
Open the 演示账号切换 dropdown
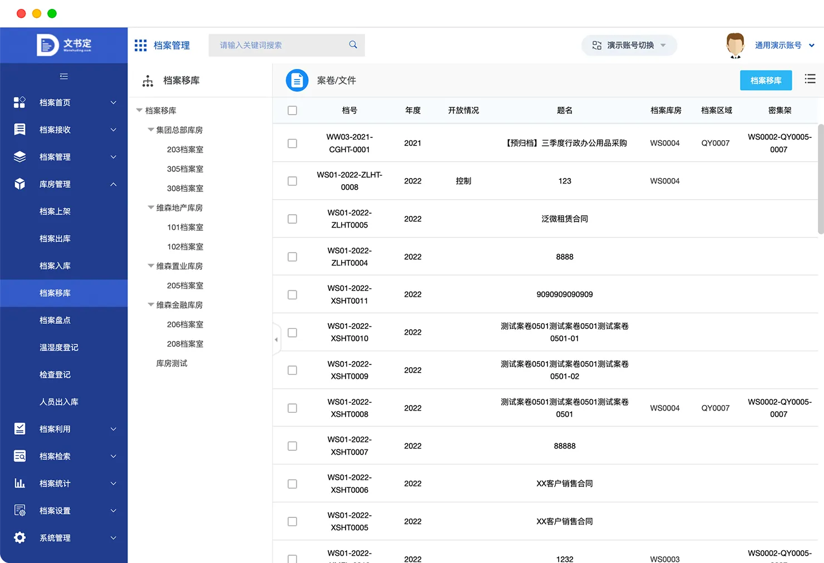(629, 45)
